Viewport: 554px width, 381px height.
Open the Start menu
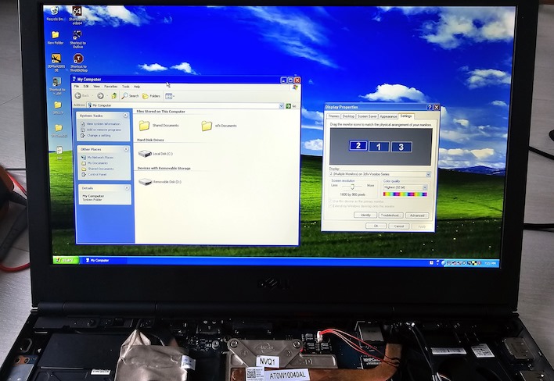point(66,260)
